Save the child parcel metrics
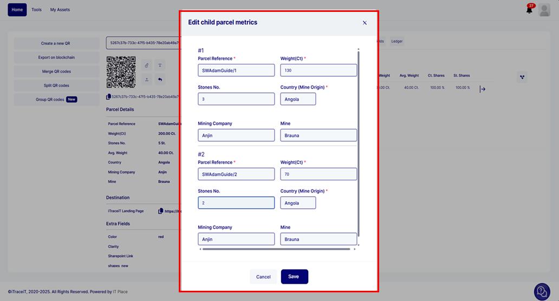This screenshot has height=301, width=559. pyautogui.click(x=294, y=277)
